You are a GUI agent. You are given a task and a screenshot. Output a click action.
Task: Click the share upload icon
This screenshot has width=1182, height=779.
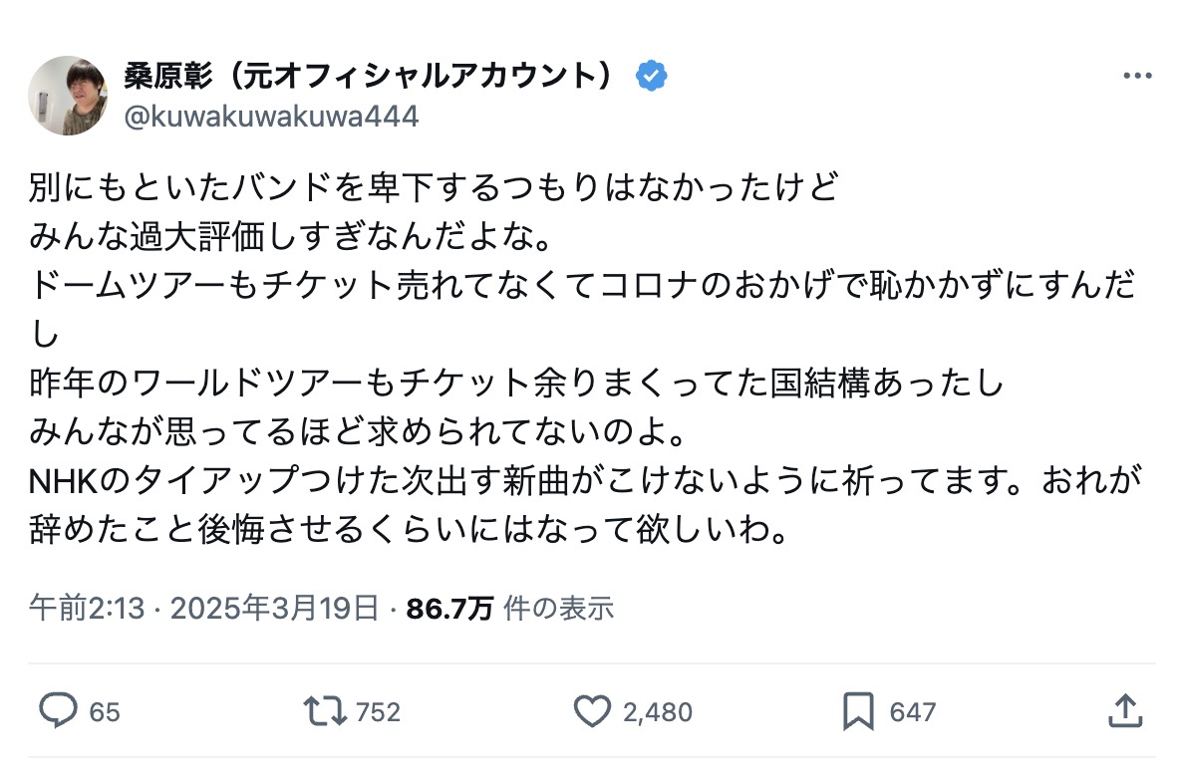tap(1124, 711)
